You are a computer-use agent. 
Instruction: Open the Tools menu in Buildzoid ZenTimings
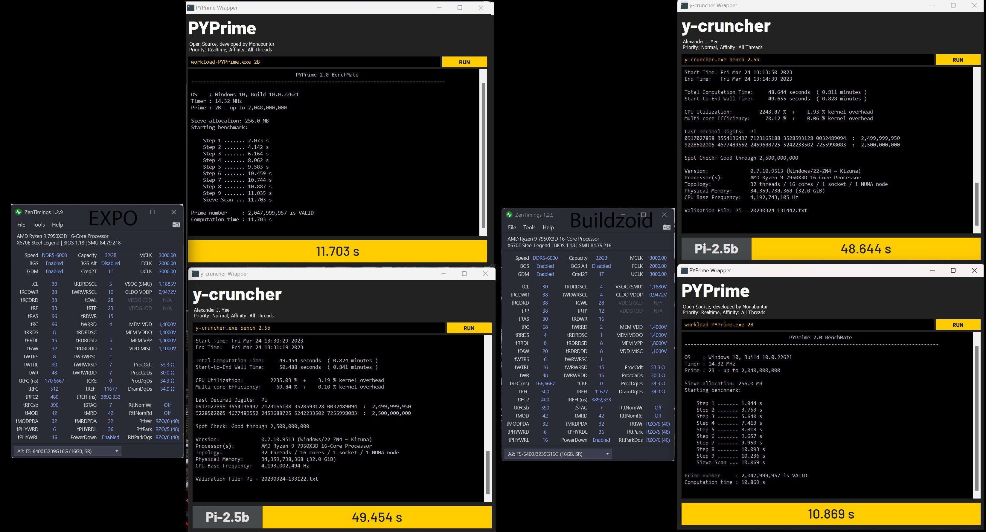coord(529,227)
